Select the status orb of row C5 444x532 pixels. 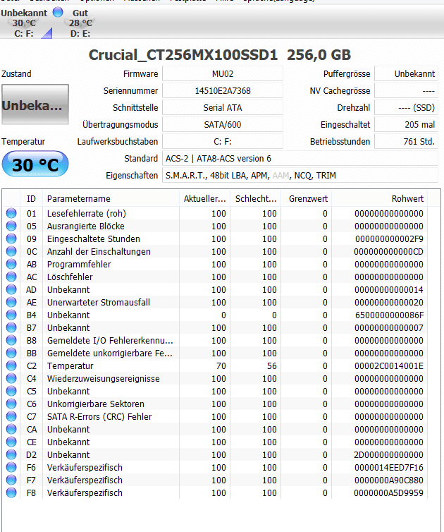(x=11, y=391)
